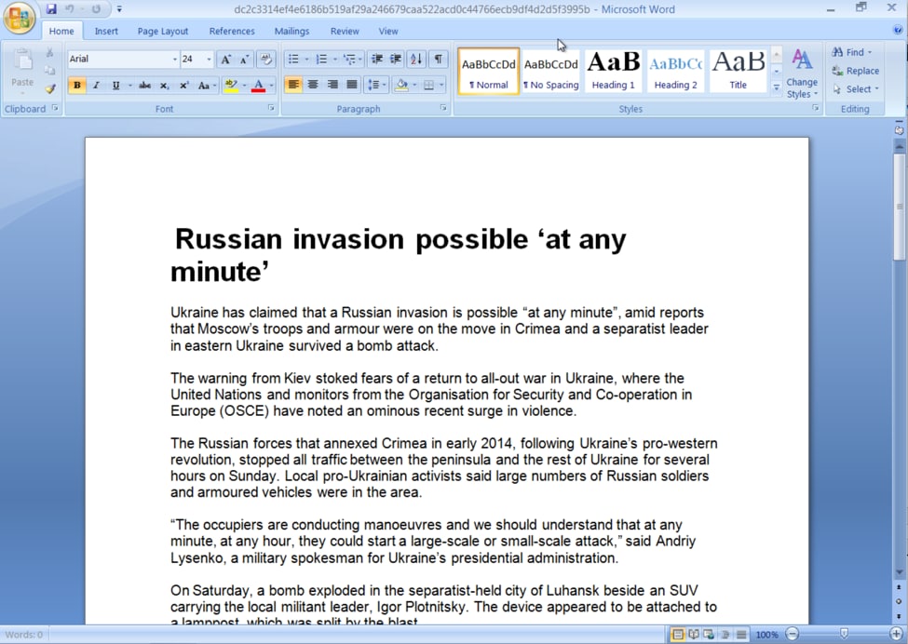The height and width of the screenshot is (644, 908).
Task: Shrink the font size
Action: point(244,59)
